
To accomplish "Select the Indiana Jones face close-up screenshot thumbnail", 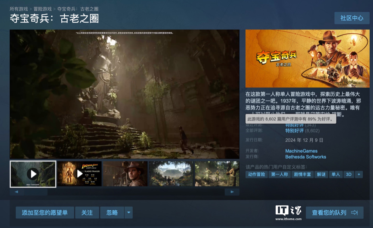I will pos(125,174).
